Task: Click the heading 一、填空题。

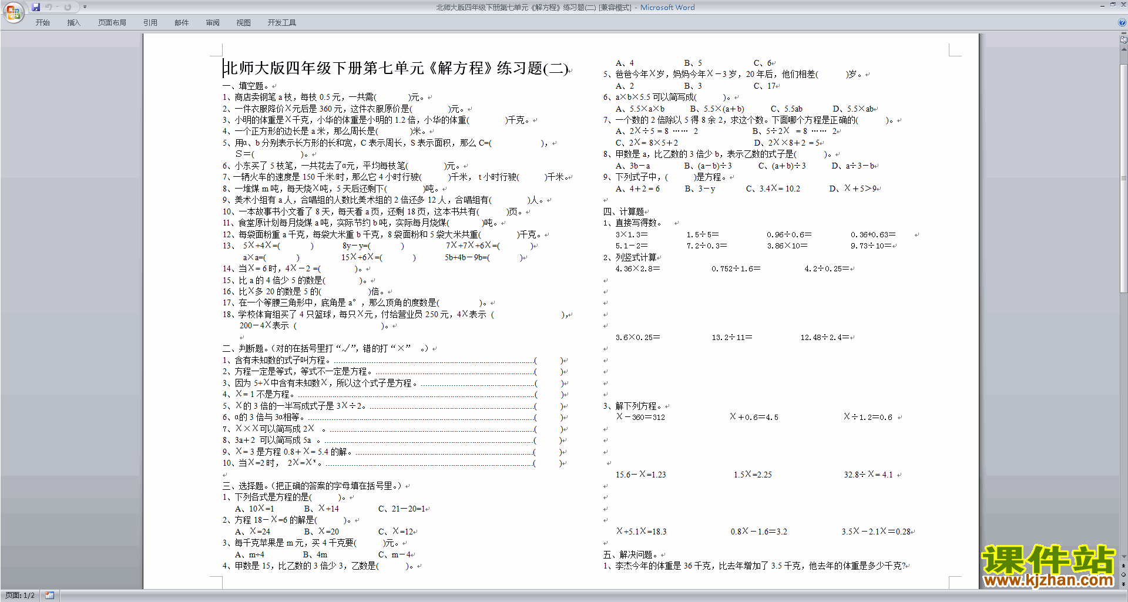Action: pos(246,86)
